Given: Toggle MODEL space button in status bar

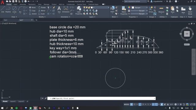Looking at the screenshot, I should (x=126, y=105).
